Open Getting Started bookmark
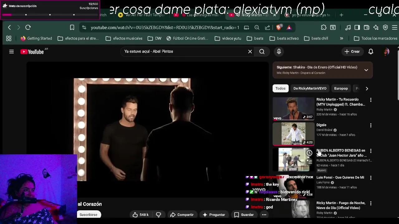The image size is (399, 224). (x=36, y=38)
